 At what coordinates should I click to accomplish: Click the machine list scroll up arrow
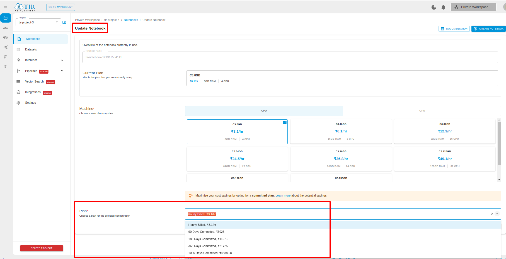[499, 120]
